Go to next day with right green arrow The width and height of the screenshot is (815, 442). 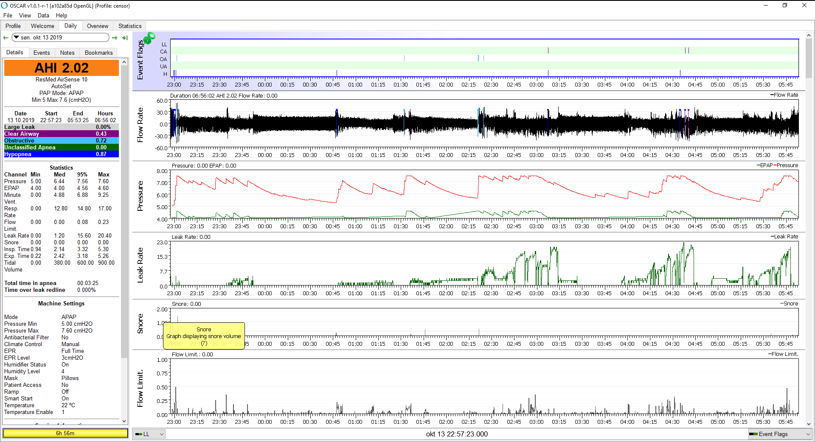pyautogui.click(x=115, y=38)
